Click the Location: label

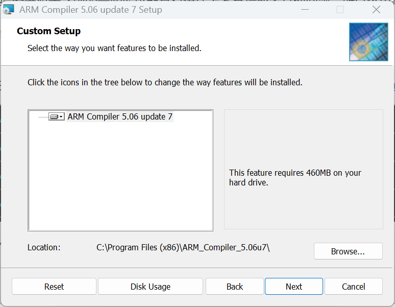tap(44, 248)
